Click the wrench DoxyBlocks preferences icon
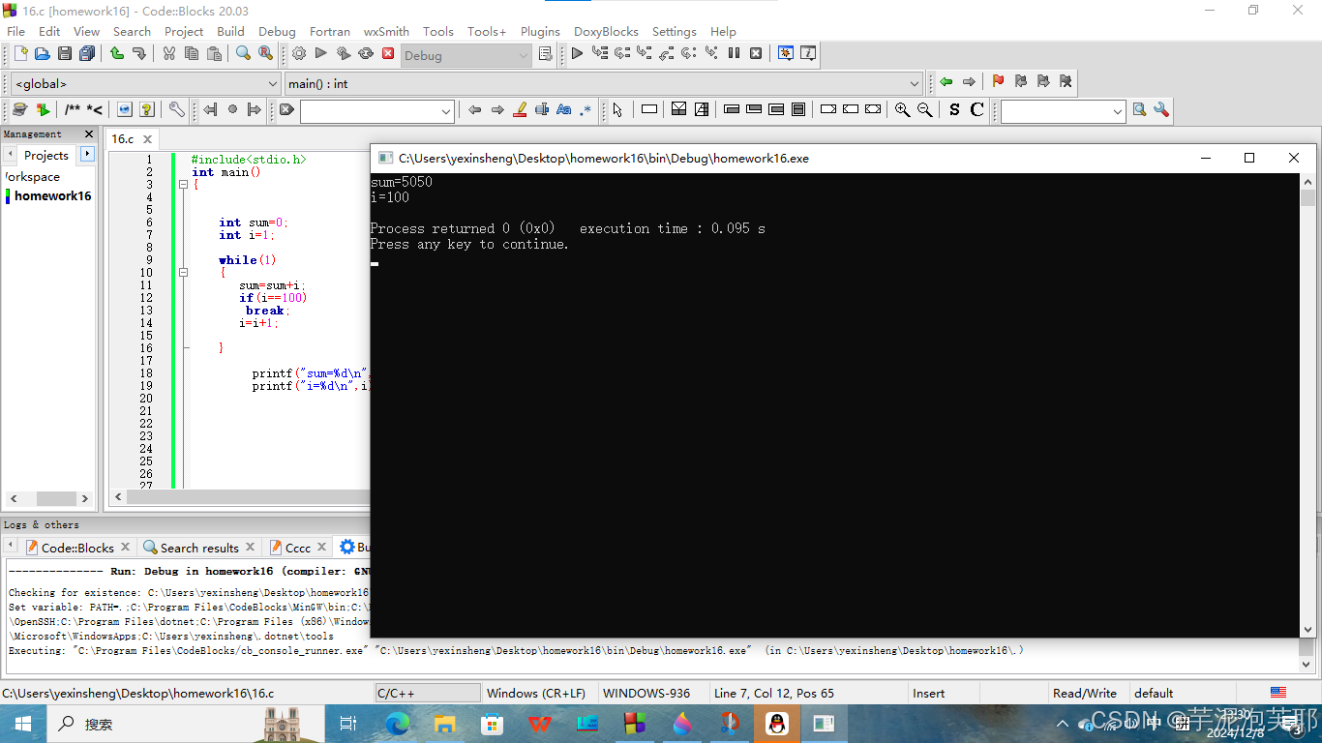The image size is (1322, 743). tap(176, 110)
